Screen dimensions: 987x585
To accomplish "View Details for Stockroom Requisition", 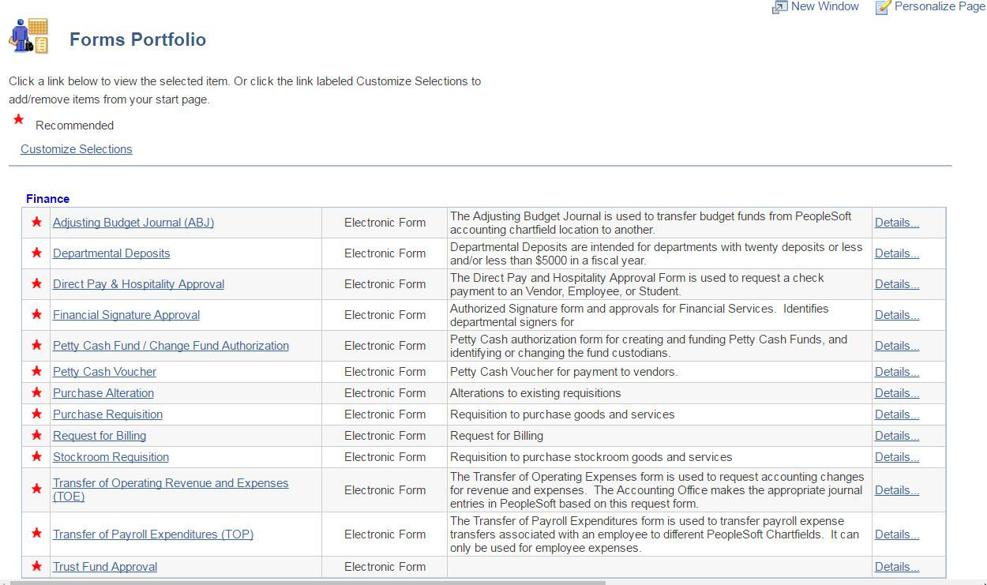I will click(x=897, y=457).
